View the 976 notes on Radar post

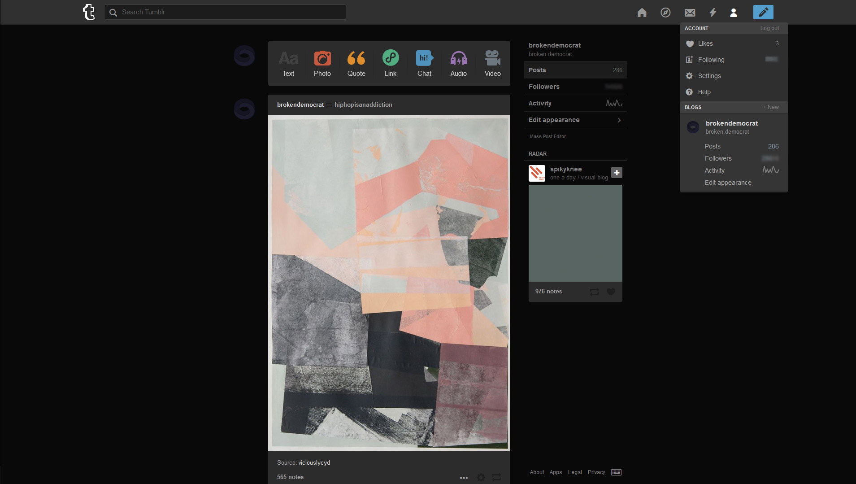(548, 291)
